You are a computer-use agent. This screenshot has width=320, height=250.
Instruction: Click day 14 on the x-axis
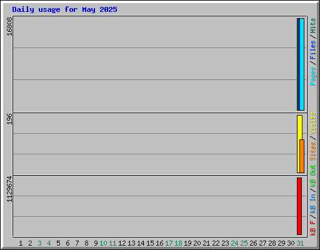pyautogui.click(x=141, y=243)
